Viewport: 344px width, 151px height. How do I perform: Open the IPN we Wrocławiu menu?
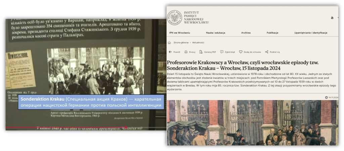click(x=179, y=33)
